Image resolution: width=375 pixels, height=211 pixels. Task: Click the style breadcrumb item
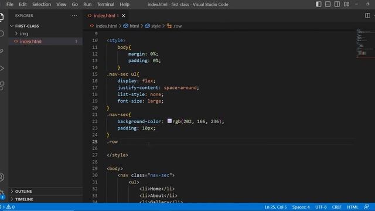click(x=156, y=26)
